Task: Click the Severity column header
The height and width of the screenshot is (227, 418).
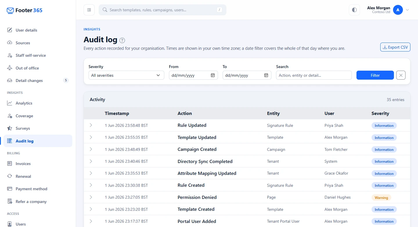Action: (x=380, y=113)
